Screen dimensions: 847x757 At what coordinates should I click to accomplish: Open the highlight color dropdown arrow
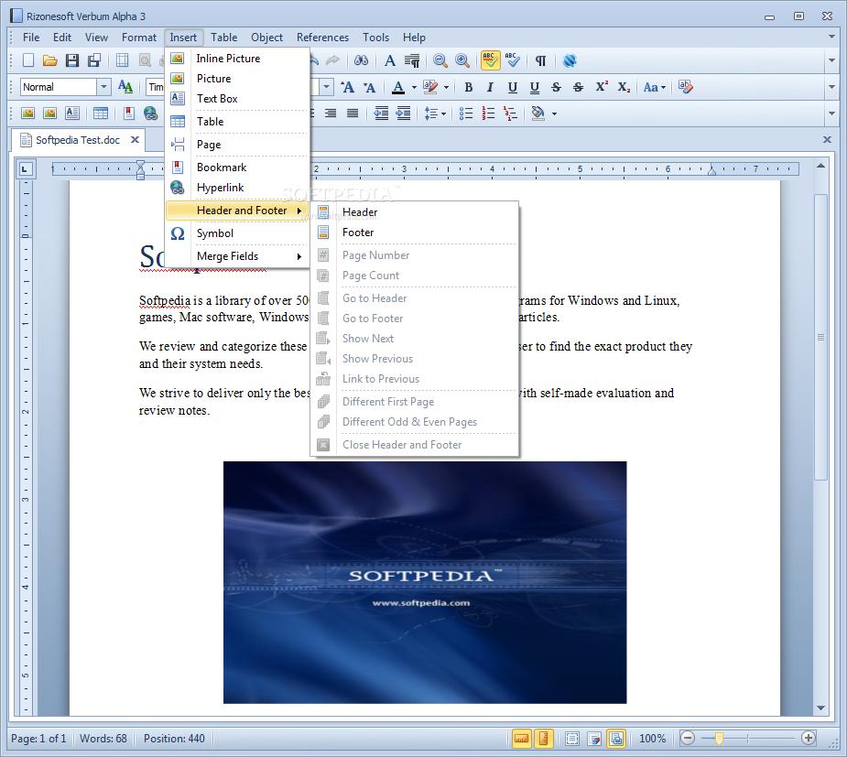(446, 87)
